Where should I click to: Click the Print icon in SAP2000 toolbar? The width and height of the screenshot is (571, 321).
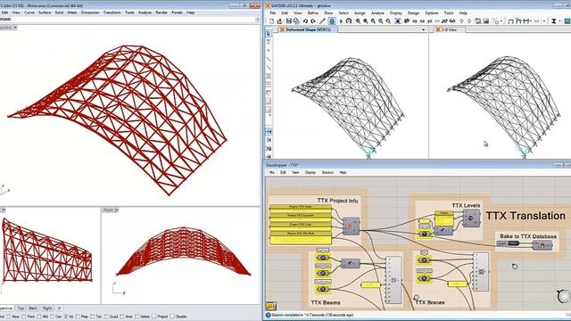click(296, 21)
